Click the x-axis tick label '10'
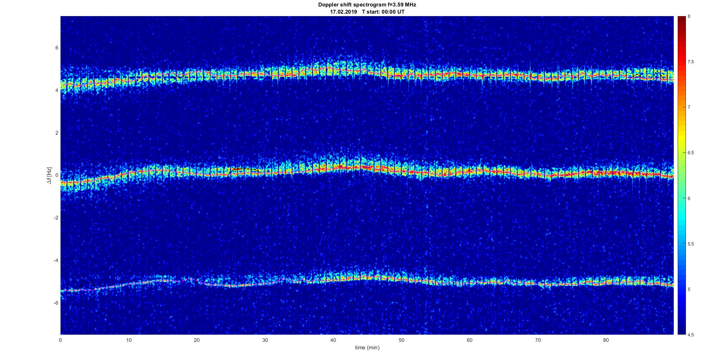Viewport: 716px width, 359px height. 129,340
